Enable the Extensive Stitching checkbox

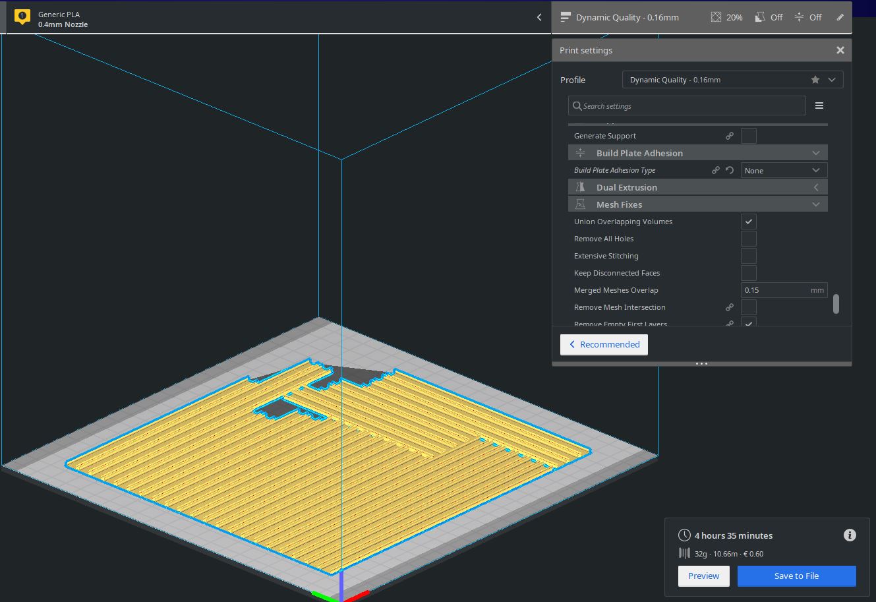click(x=749, y=256)
